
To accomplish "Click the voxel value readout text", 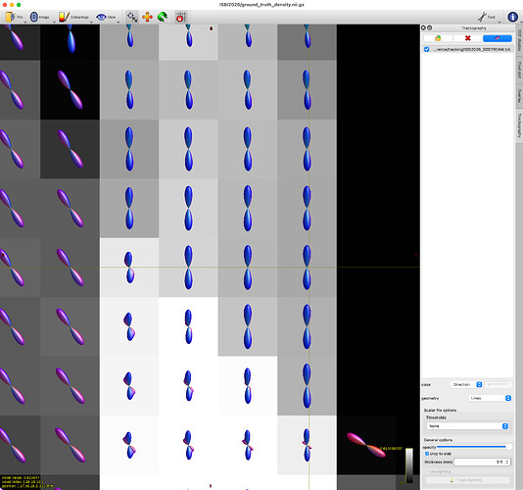I will point(21,478).
